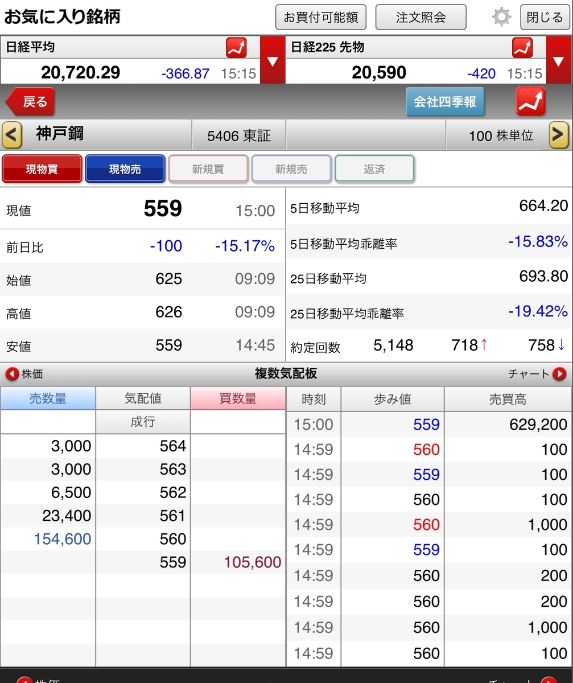Go back with the 戻る button
Screen dimensions: 573x683
coord(31,102)
